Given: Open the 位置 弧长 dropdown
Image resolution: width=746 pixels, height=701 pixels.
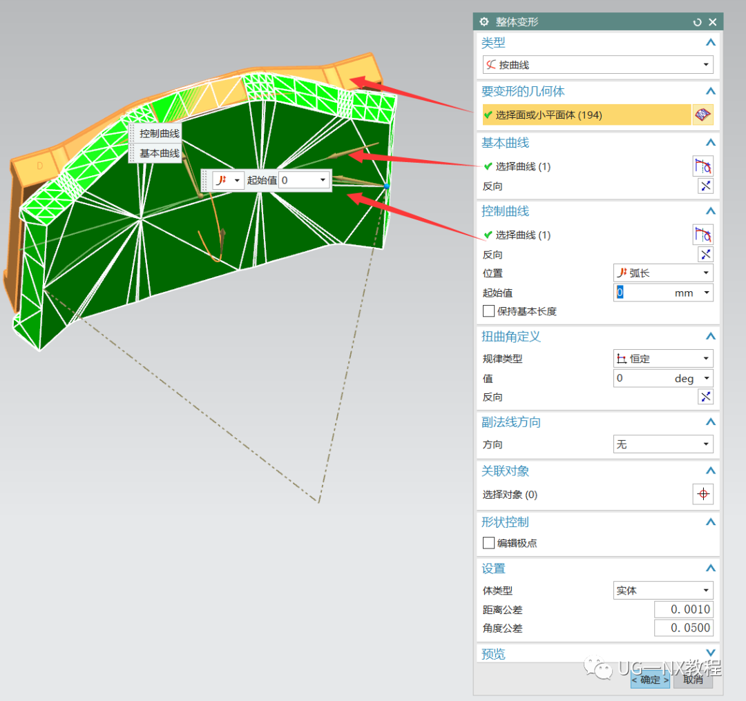Looking at the screenshot, I should pos(663,273).
